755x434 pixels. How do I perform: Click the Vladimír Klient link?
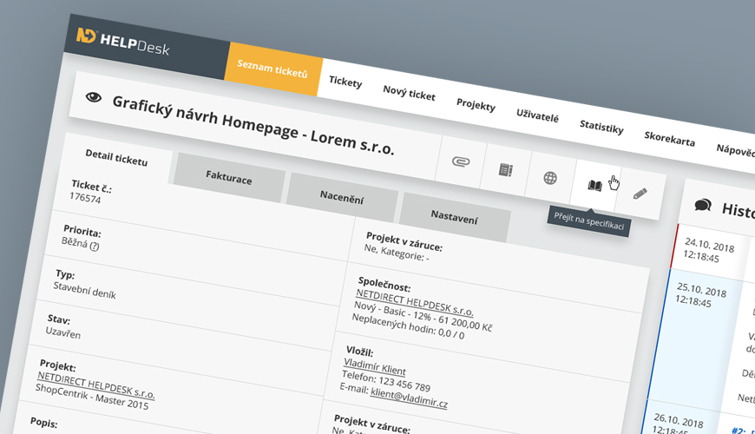[x=374, y=368]
